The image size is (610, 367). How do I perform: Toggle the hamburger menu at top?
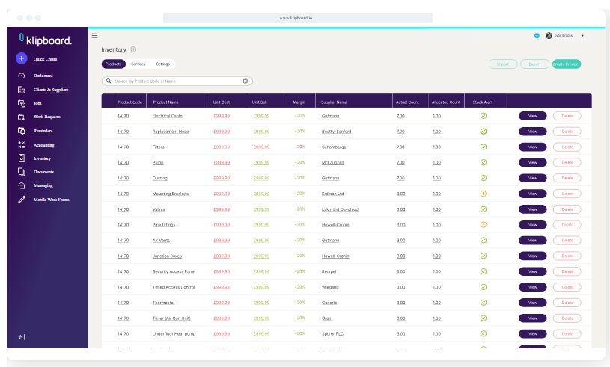click(x=94, y=35)
